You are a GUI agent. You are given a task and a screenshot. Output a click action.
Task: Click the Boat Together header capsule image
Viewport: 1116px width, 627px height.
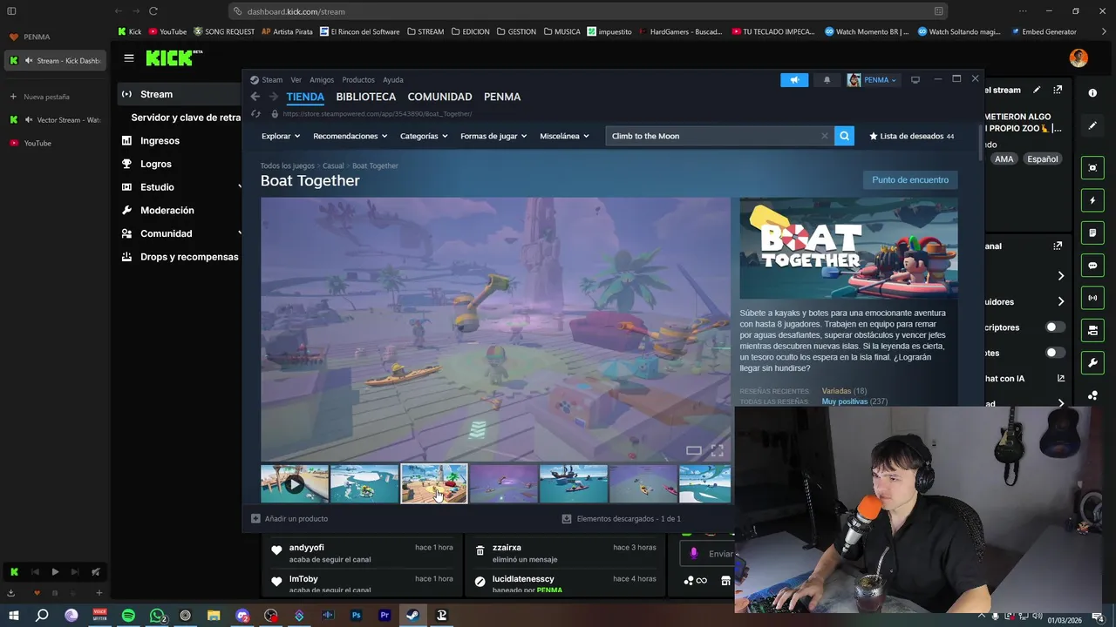[848, 249]
